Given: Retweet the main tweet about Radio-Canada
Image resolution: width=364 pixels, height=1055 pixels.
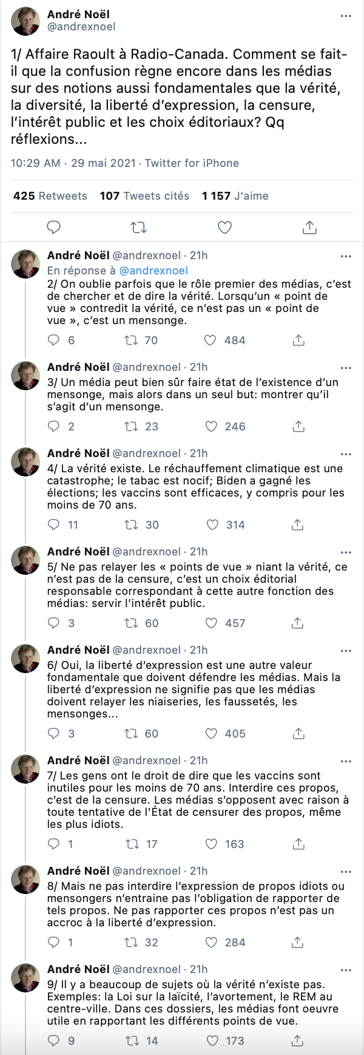Looking at the screenshot, I should pos(139,228).
